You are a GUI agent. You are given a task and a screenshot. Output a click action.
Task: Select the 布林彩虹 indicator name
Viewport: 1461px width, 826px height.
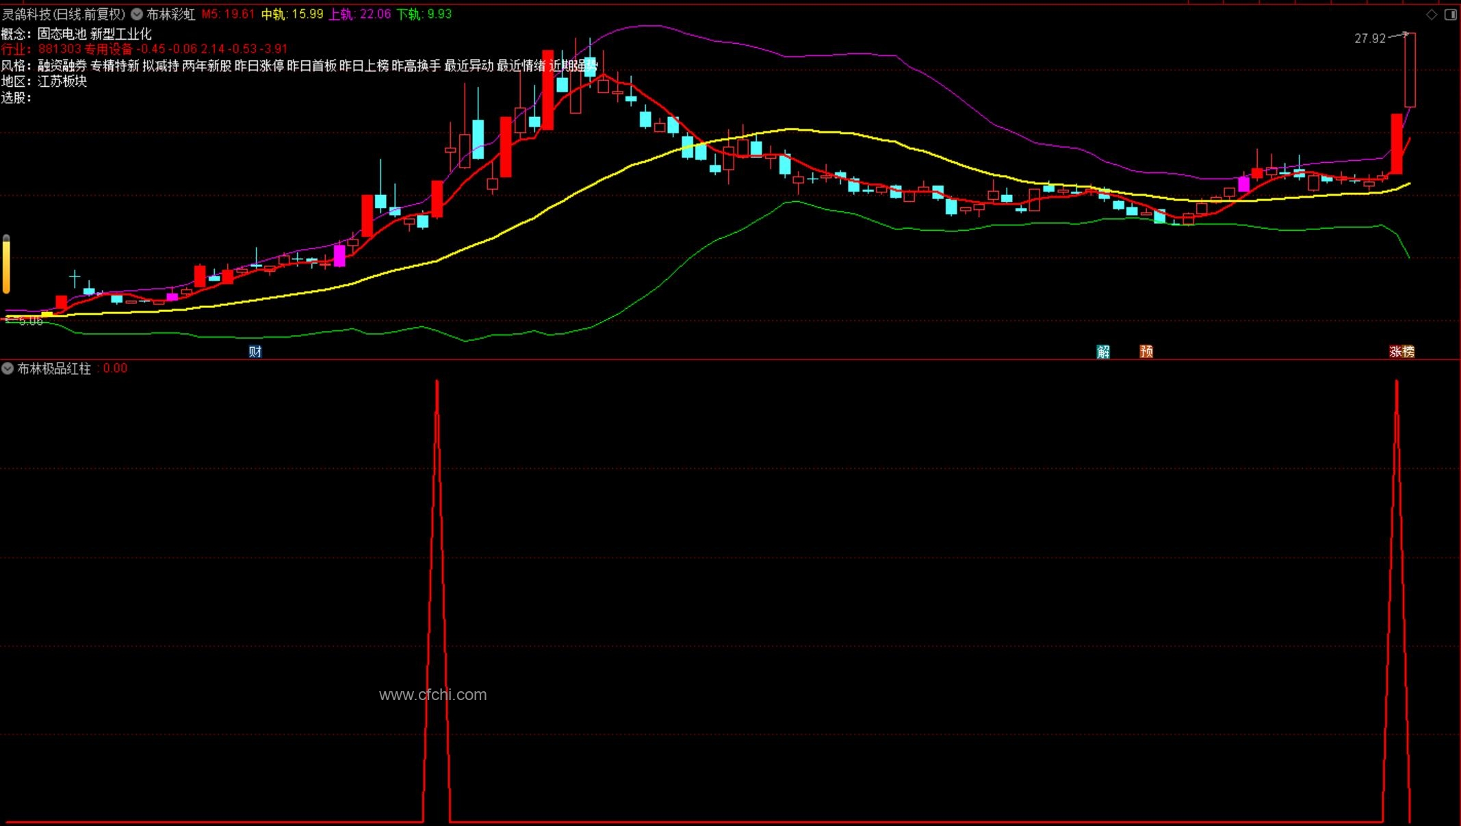(x=170, y=14)
